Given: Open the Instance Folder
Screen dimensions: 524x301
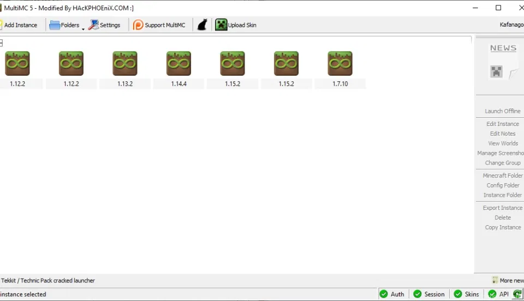Looking at the screenshot, I should tap(502, 195).
